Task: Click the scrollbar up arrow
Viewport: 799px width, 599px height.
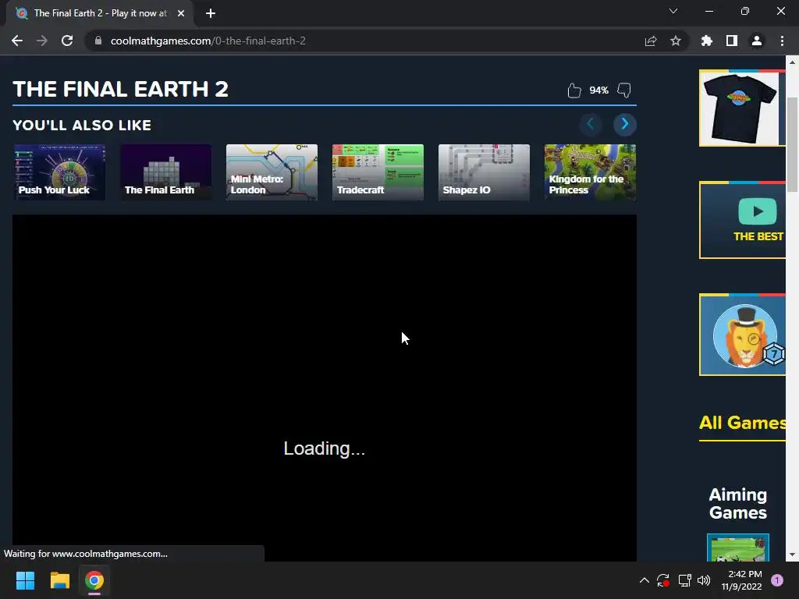Action: click(x=792, y=62)
